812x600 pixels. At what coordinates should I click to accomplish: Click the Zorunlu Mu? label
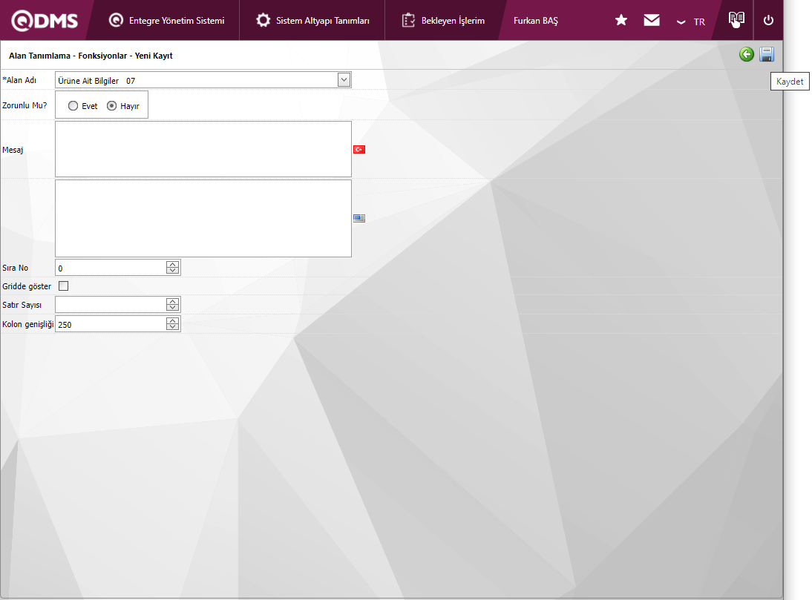pos(24,105)
